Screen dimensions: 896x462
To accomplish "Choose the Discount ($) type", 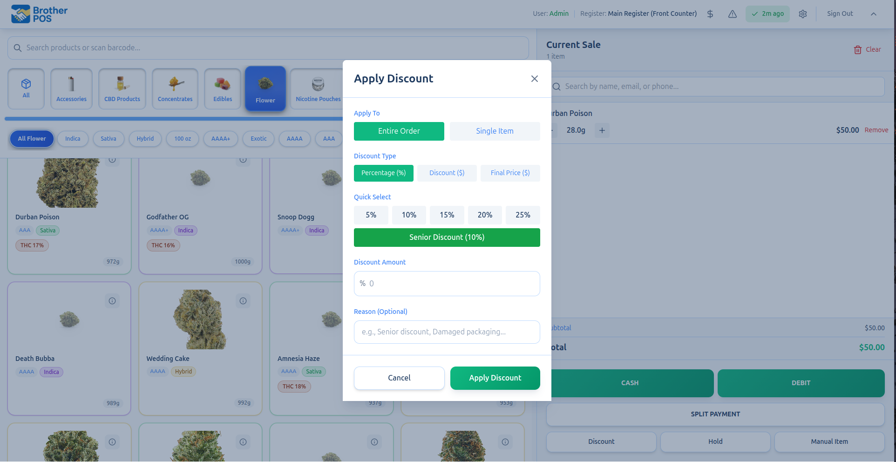I will [447, 173].
